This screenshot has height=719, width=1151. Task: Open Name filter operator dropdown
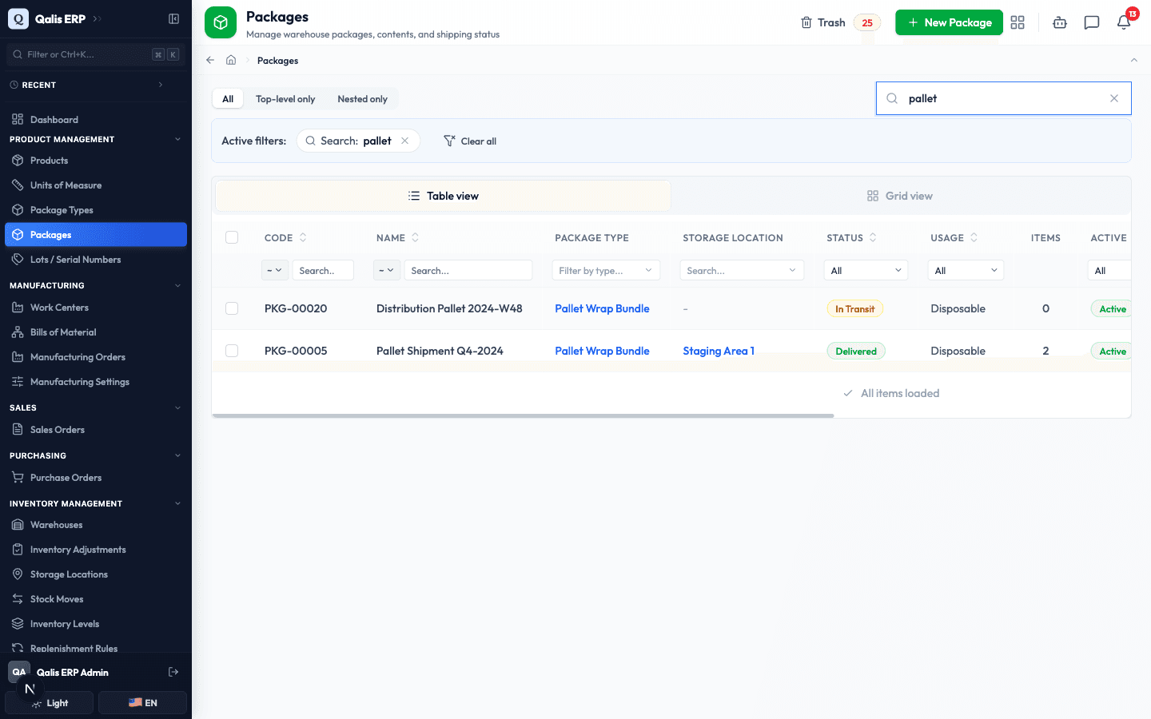click(x=387, y=270)
